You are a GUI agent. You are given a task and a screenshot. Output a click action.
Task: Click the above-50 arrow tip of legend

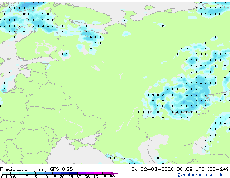(115, 173)
